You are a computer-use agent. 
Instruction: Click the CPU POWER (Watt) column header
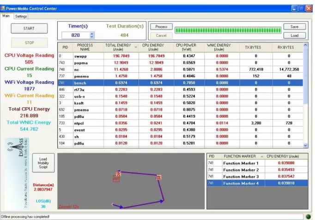coord(189,47)
